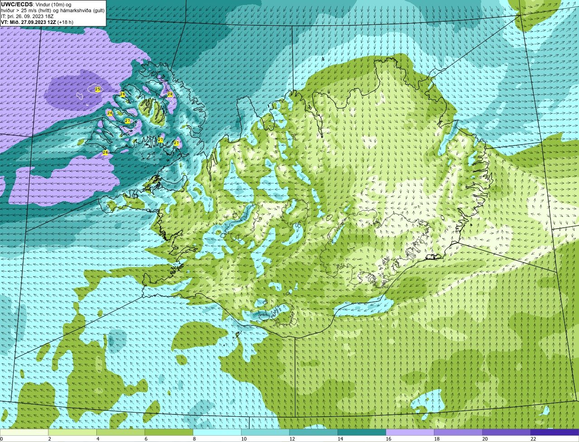Select the legend scale value 22

click(533, 439)
